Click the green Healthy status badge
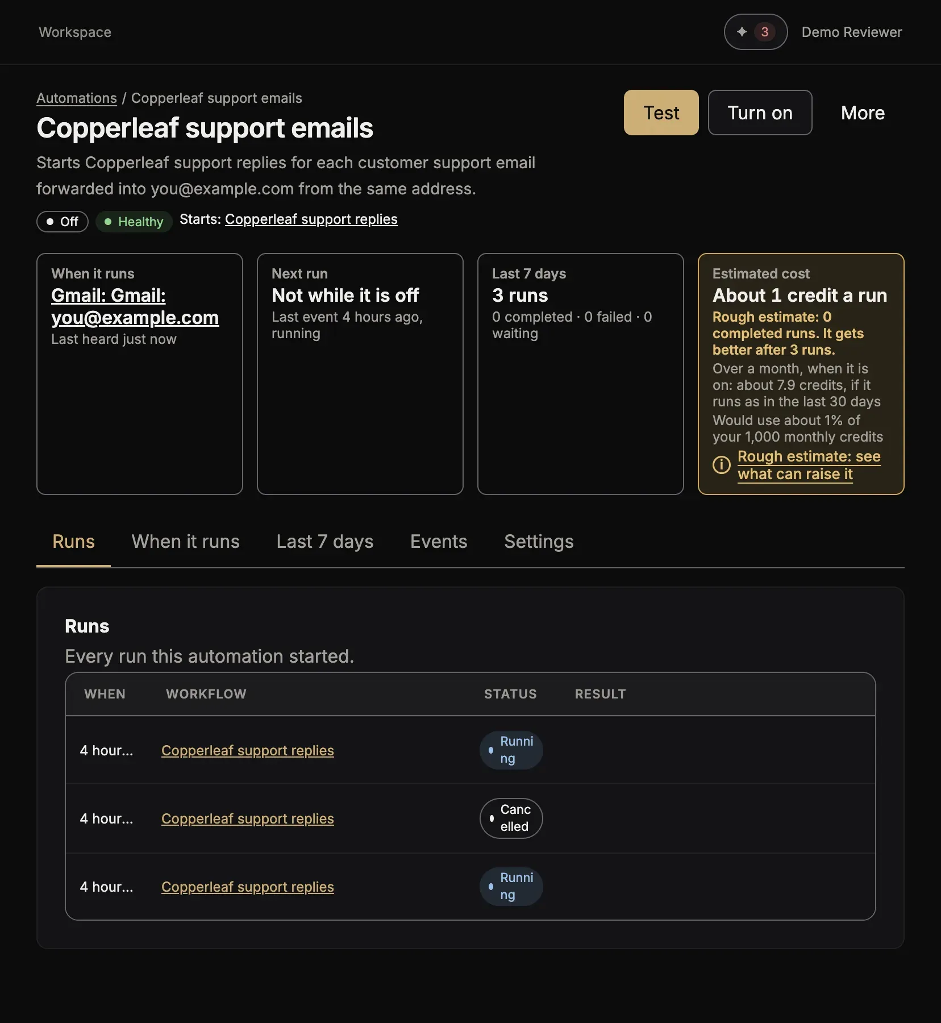The image size is (941, 1023). click(x=134, y=222)
